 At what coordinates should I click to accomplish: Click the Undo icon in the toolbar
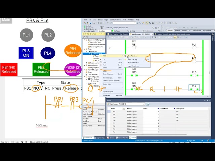[x=108, y=23]
